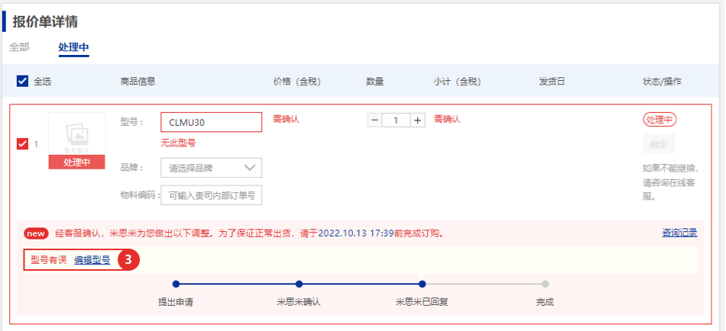The height and width of the screenshot is (331, 726).
Task: Click the red numbered 3 marker
Action: click(x=129, y=259)
